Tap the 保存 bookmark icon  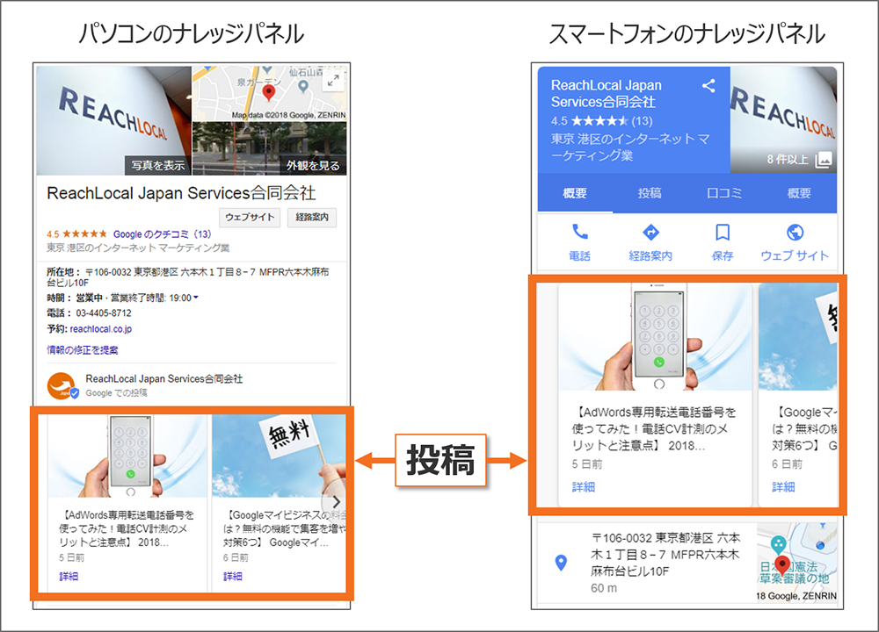tap(723, 232)
